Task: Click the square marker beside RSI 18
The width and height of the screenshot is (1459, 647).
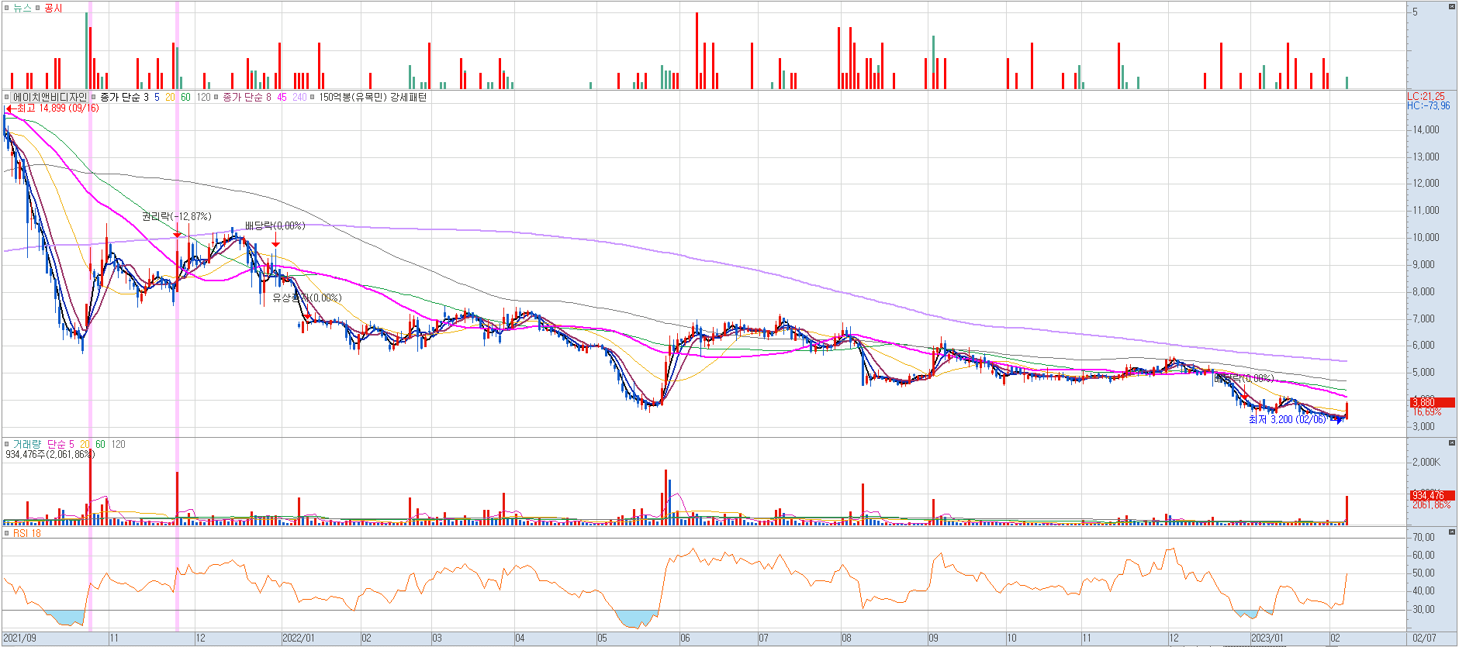Action: point(7,533)
